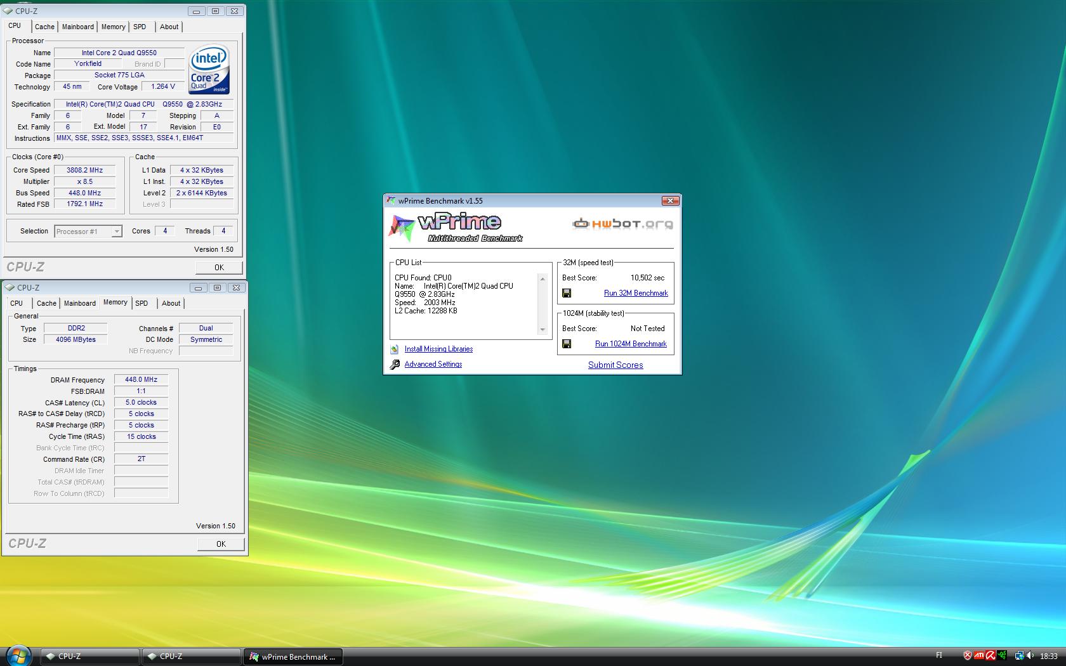Click the FSB:DRAM ratio 1:1

[x=141, y=391]
